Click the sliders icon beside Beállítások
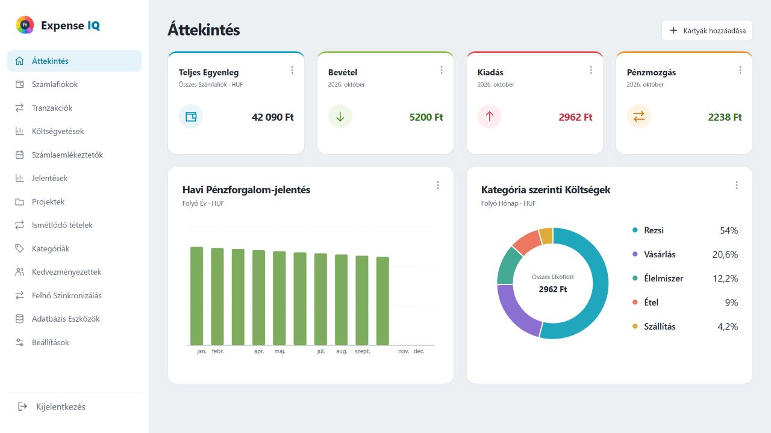771x433 pixels. click(x=20, y=342)
